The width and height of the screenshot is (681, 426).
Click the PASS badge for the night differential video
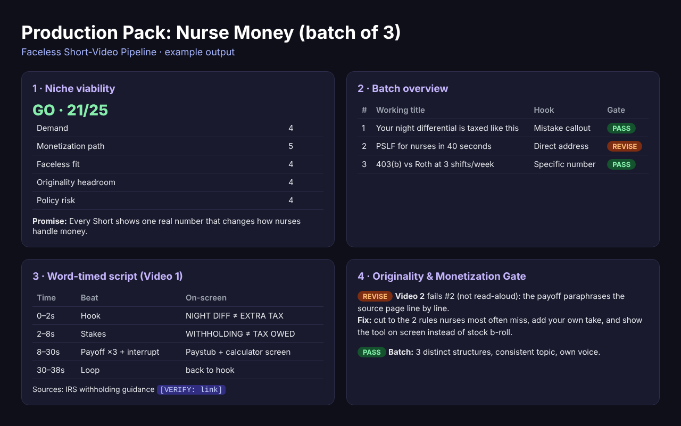621,128
